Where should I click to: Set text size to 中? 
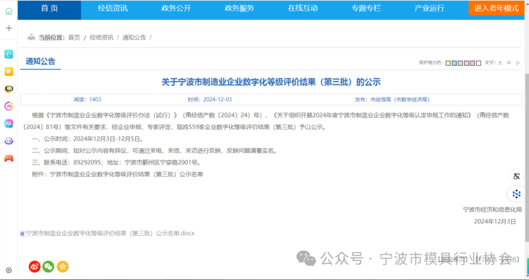coord(509,63)
